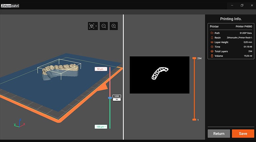Open the 50 µm layer thickness dropdown

pos(101,69)
